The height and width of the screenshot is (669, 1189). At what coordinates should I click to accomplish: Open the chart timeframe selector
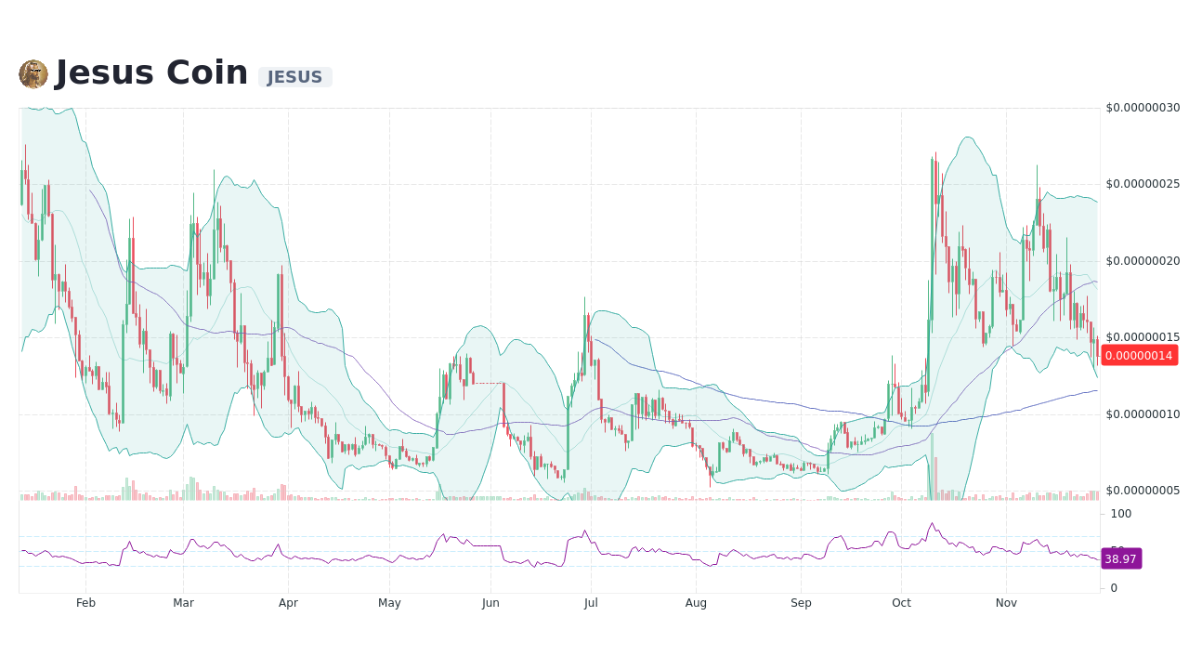[557, 602]
